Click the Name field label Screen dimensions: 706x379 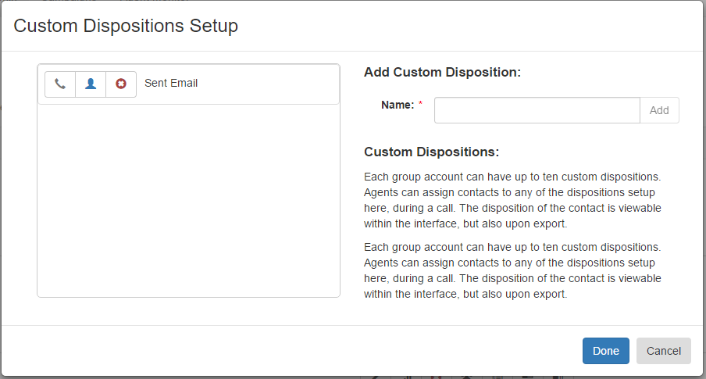click(x=398, y=105)
